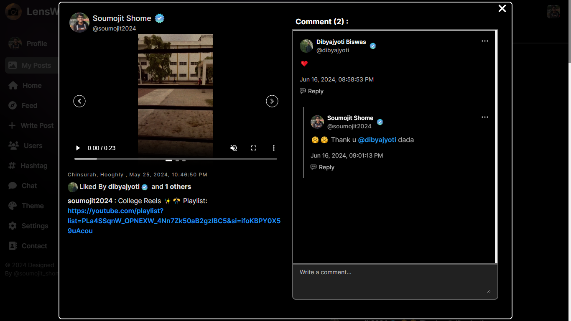Open the Profile sidebar item
Viewport: 571px width, 321px height.
pyautogui.click(x=32, y=43)
